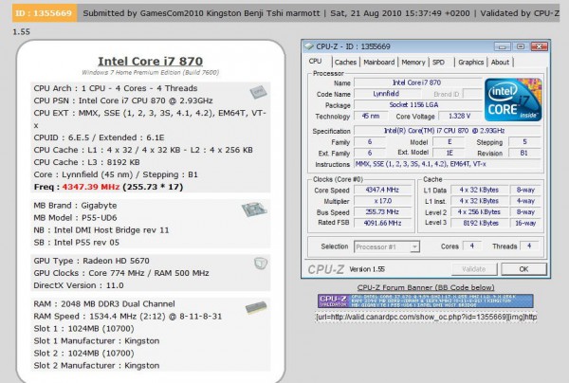Screen dimensions: 569x383
Task: Click the Core Speed value 4347.4 MHz
Action: point(382,190)
